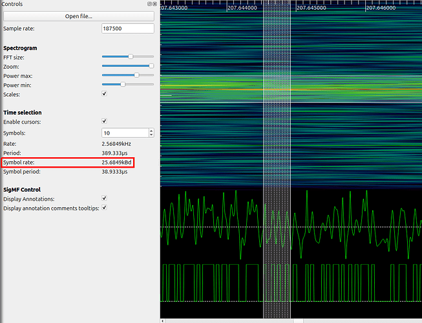This screenshot has width=422, height=323.
Task: Click the Symbols spinbox field
Action: tap(125, 133)
